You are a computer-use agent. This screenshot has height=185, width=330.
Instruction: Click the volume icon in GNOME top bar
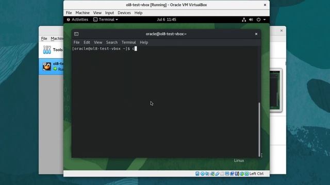[x=251, y=20]
